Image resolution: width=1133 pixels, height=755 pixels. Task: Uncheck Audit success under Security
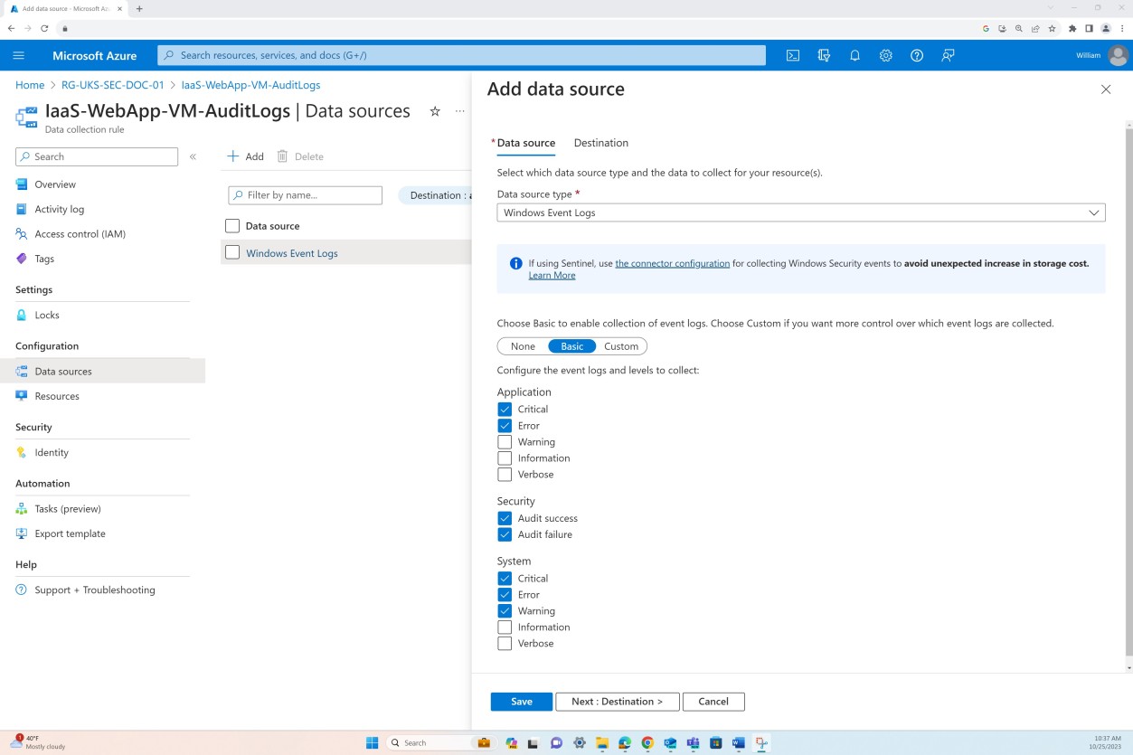(x=505, y=518)
